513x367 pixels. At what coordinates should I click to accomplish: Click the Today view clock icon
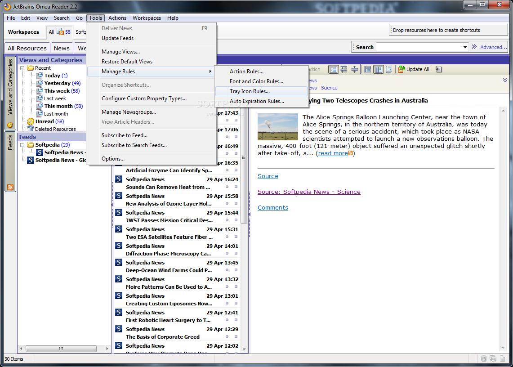click(x=40, y=75)
